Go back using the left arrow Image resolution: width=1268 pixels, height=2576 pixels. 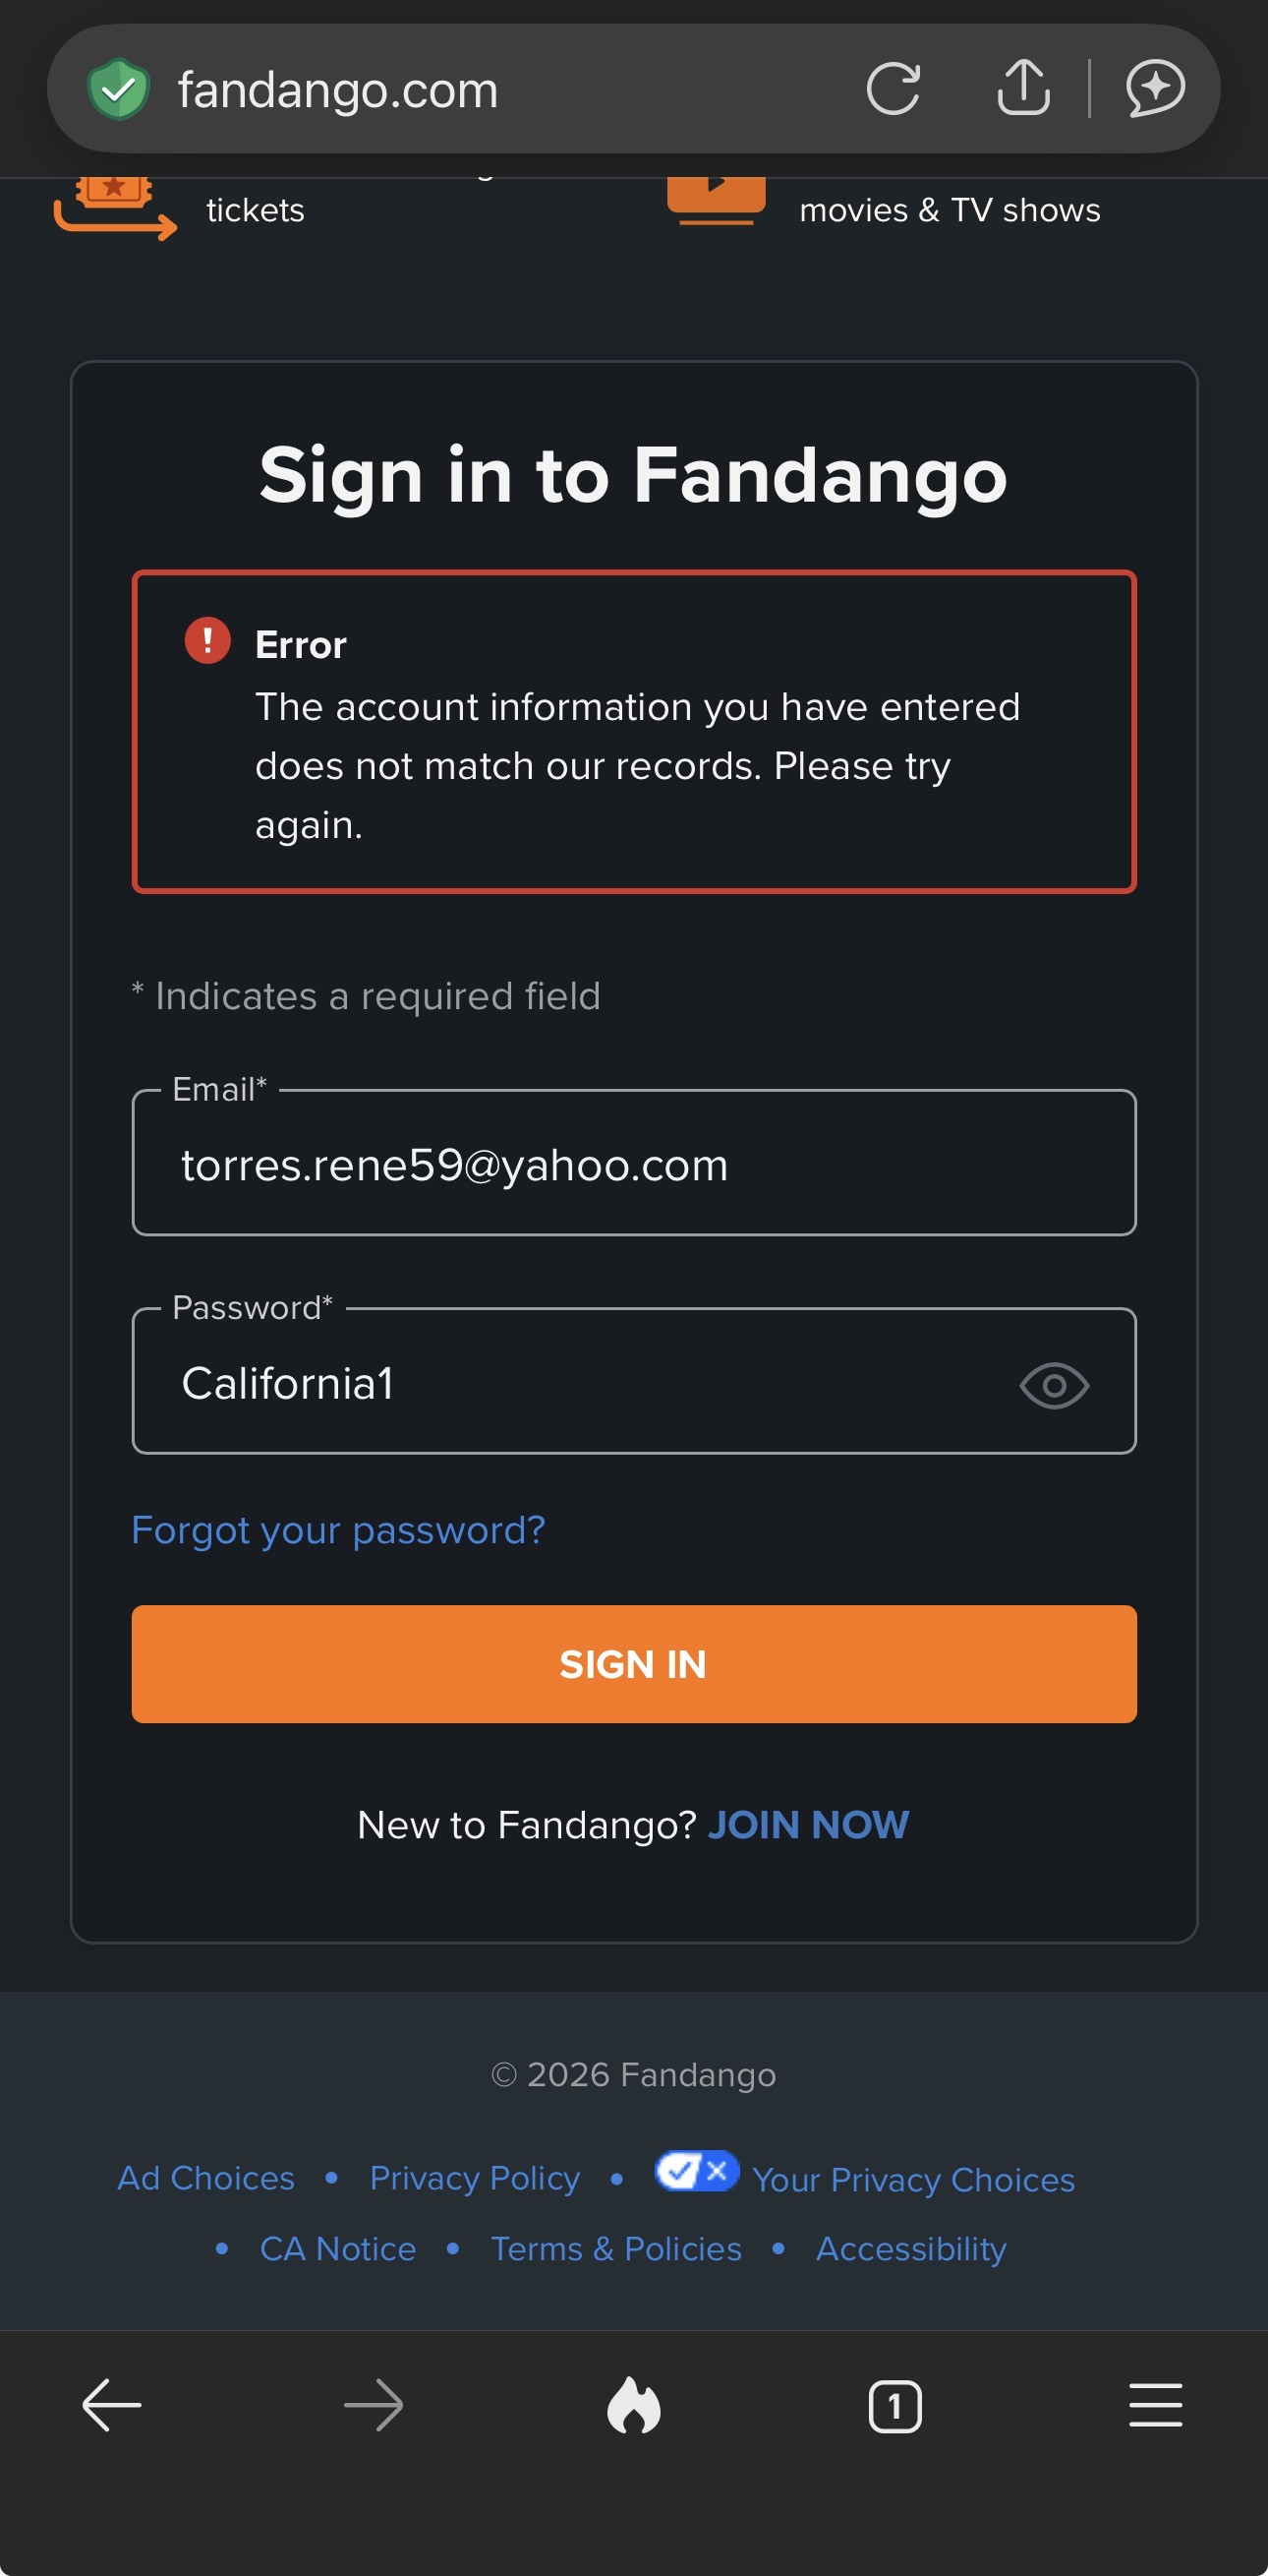coord(112,2405)
